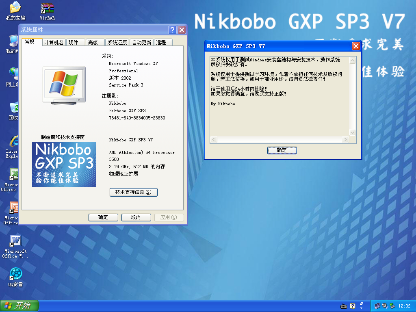This screenshot has height=312, width=416.
Task: Select the 我的电脑 desktop icon
Action: click(12, 44)
